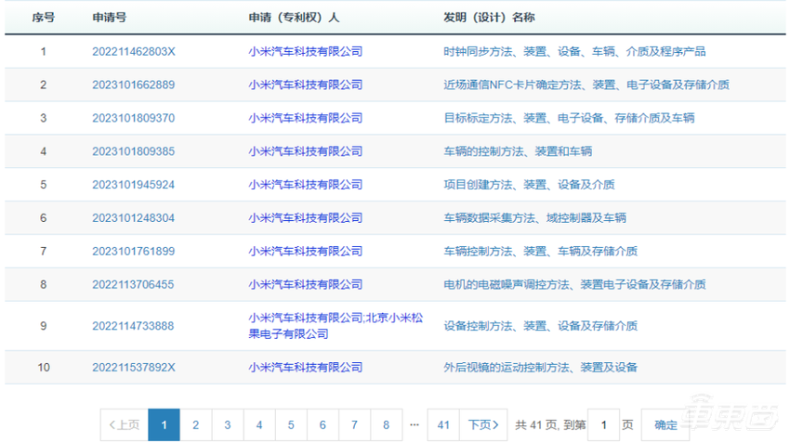
Task: Go to page 2 in pagination
Action: [195, 425]
